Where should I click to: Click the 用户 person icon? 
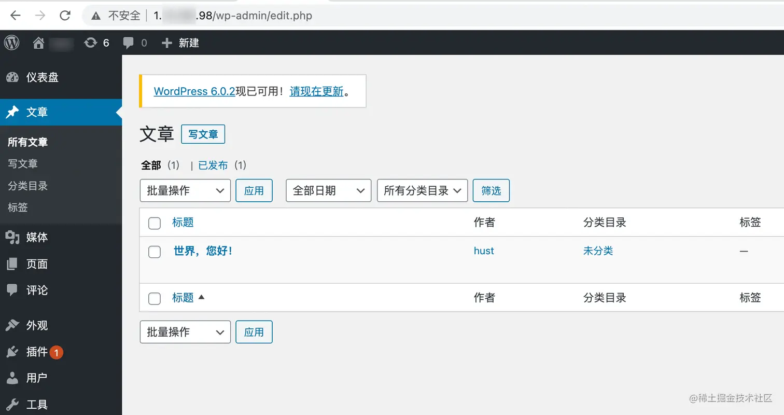[x=12, y=378]
